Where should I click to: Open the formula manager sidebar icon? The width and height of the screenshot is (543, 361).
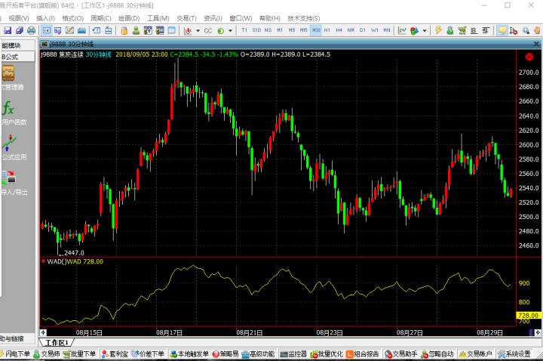pyautogui.click(x=9, y=74)
